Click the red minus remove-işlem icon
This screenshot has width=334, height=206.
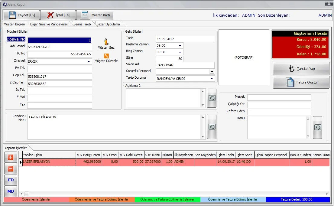tap(11, 169)
